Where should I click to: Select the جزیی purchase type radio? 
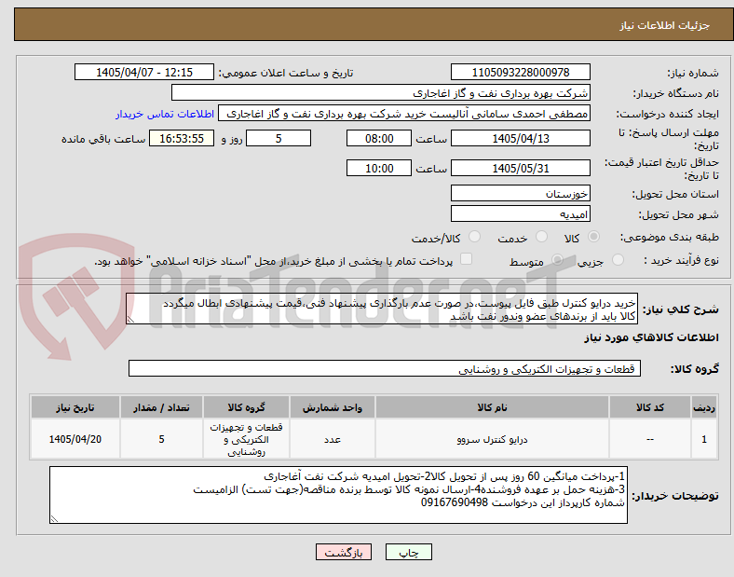click(x=618, y=259)
